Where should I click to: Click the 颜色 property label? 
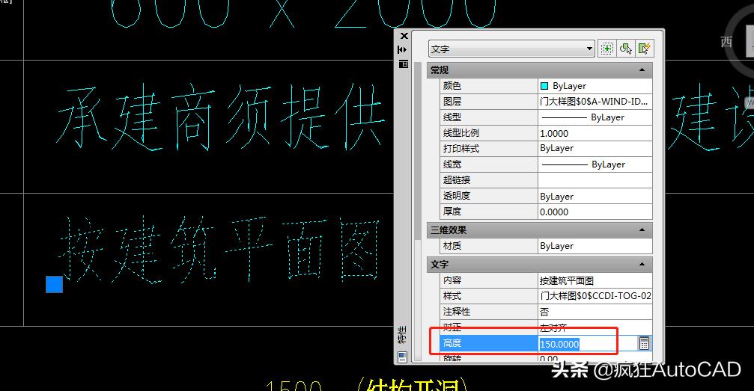click(x=452, y=86)
